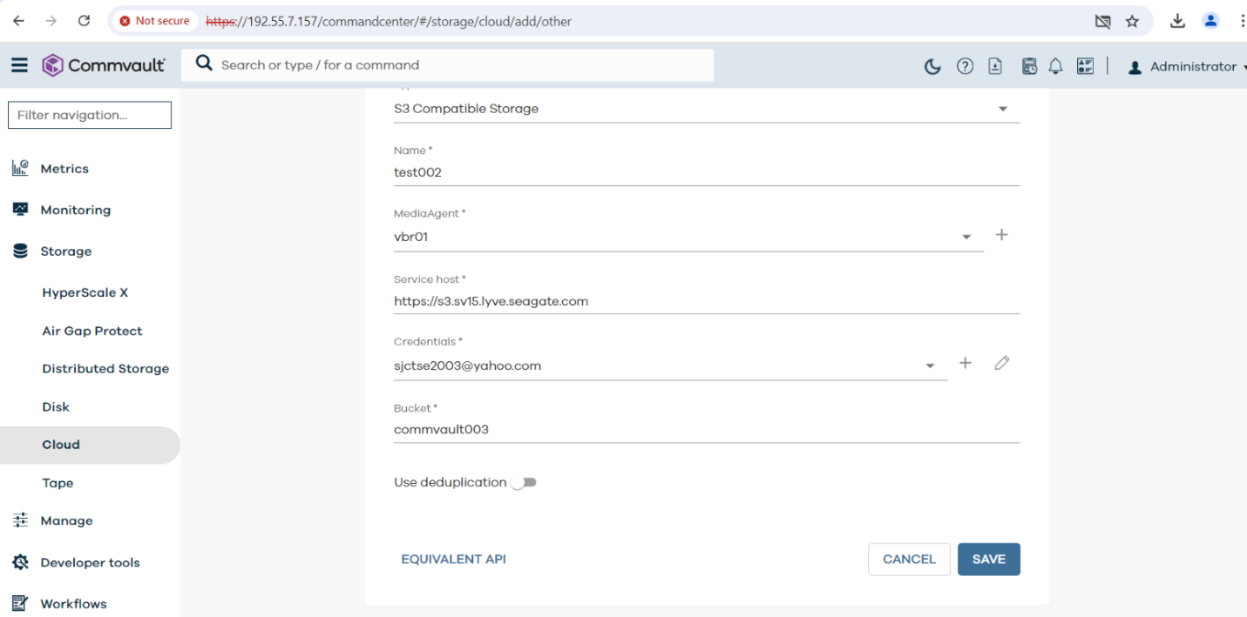Image resolution: width=1247 pixels, height=617 pixels.
Task: Focus the Filter navigation box
Action: pyautogui.click(x=90, y=115)
